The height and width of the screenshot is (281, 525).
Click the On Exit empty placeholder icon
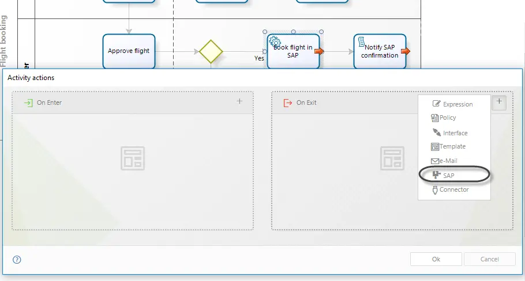pyautogui.click(x=392, y=158)
